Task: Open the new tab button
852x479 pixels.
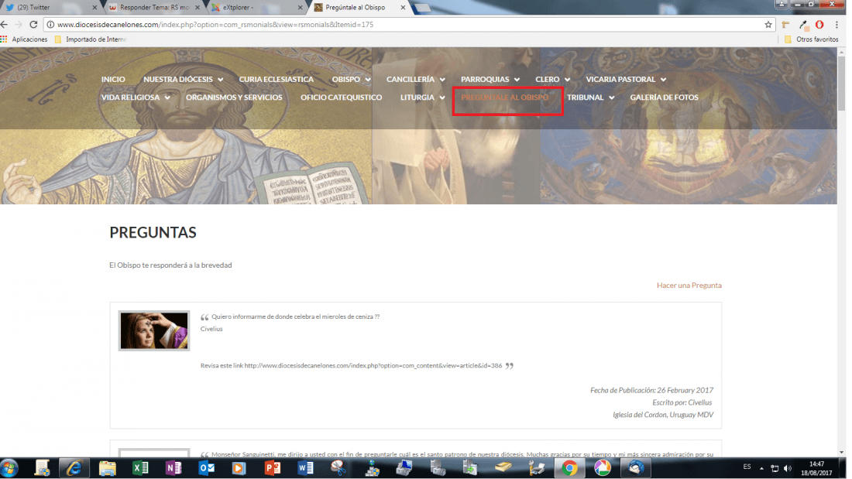Action: pyautogui.click(x=422, y=8)
